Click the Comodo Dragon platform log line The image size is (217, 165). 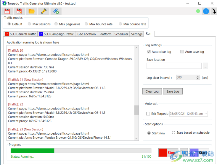click(x=70, y=61)
